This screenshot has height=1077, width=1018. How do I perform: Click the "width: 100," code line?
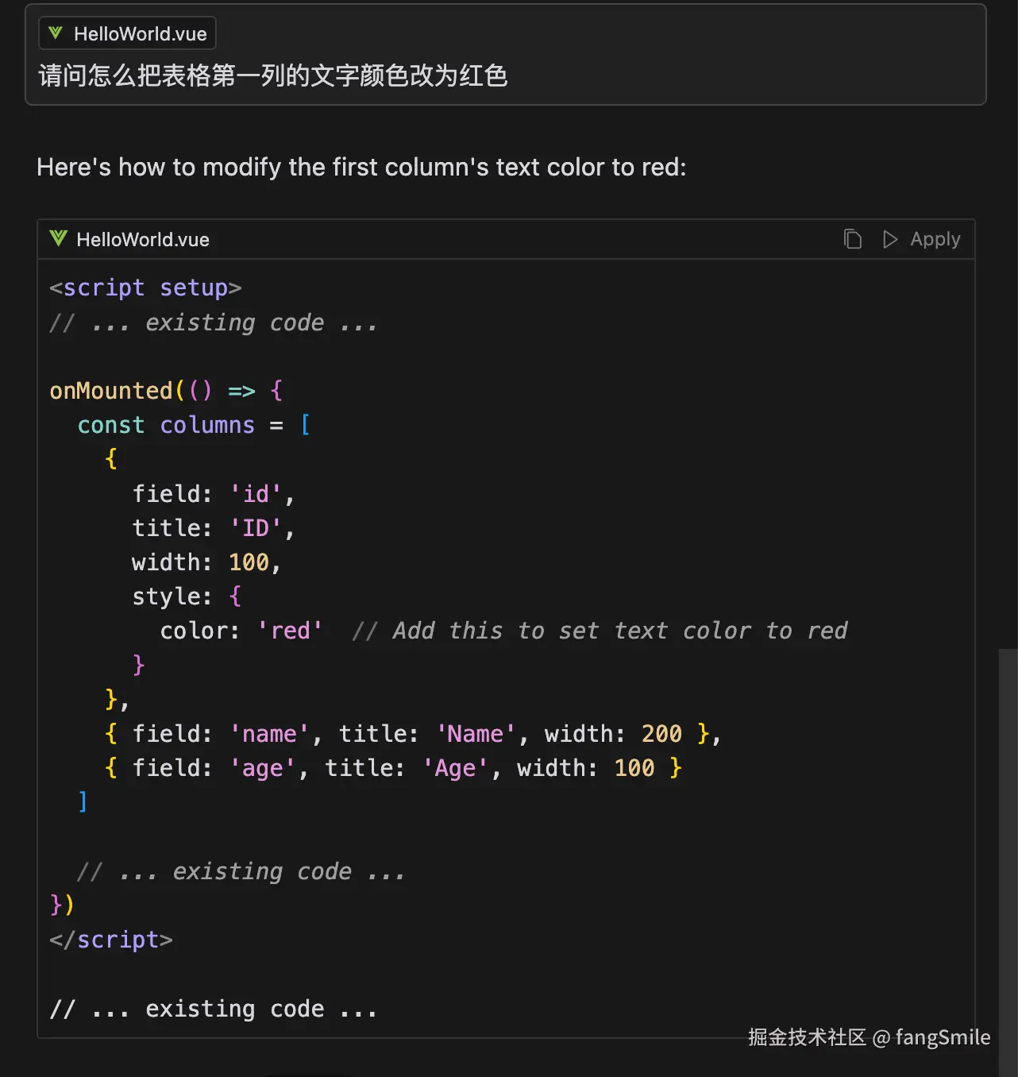point(206,562)
